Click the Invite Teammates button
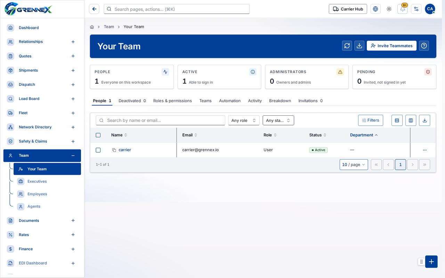This screenshot has width=445, height=278. (x=391, y=46)
